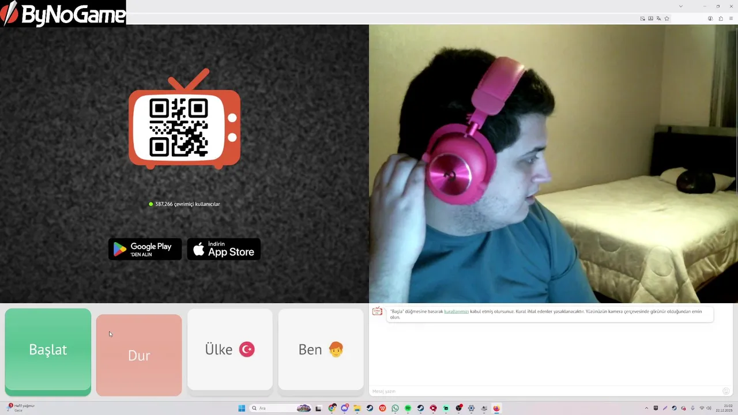Open Discord from the taskbar

(x=345, y=408)
